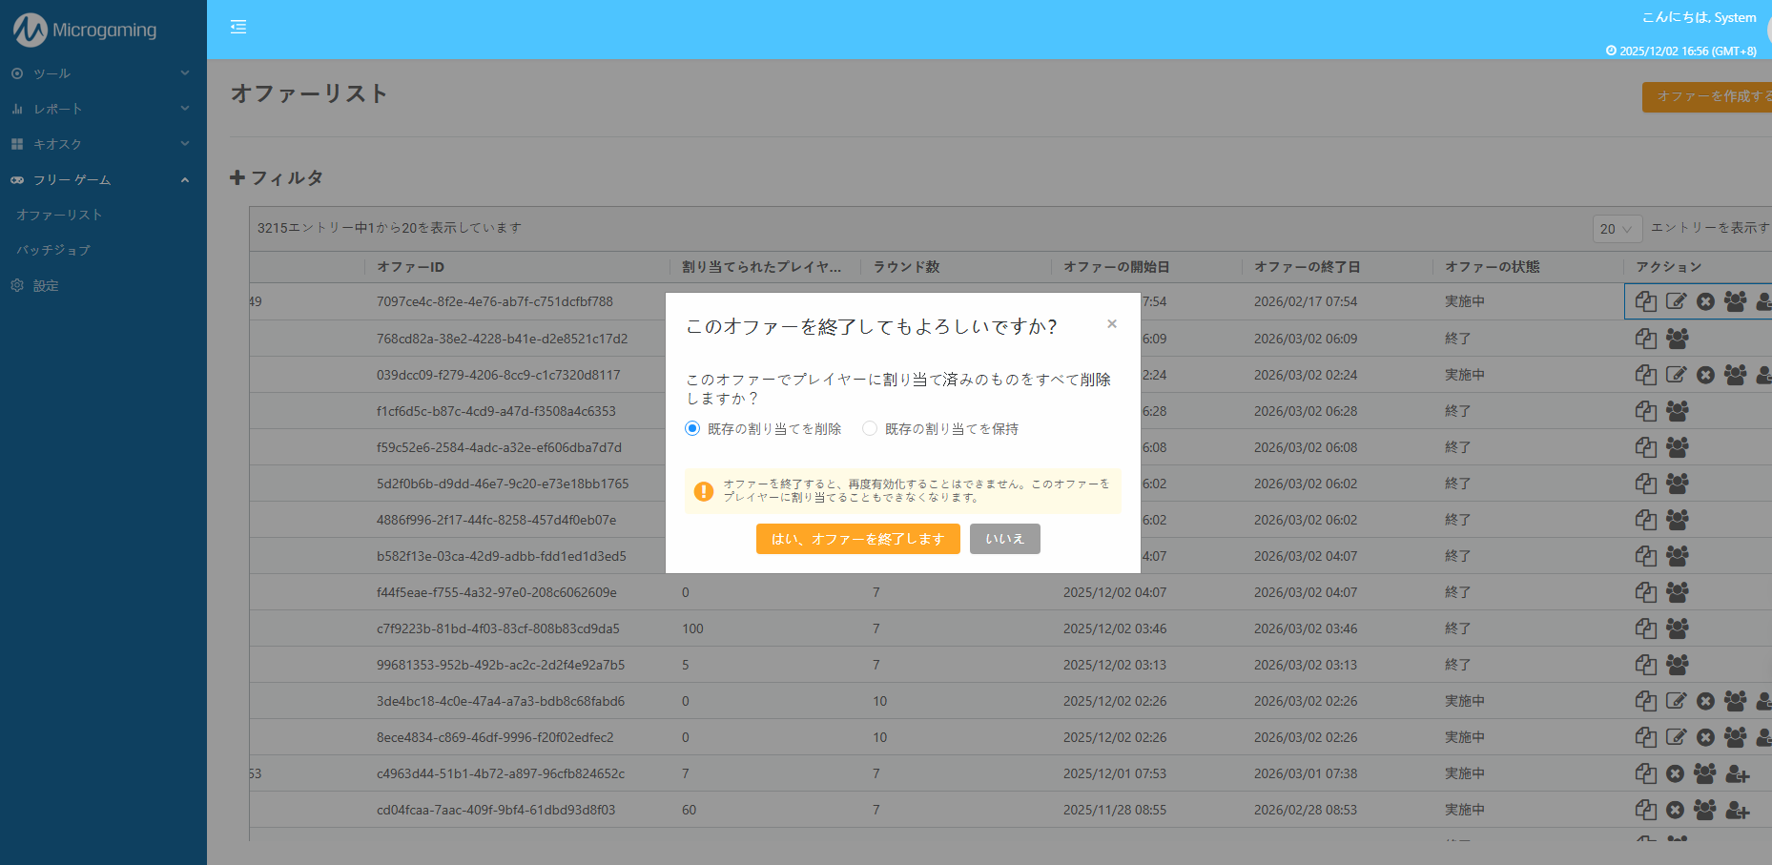This screenshot has width=1772, height=865.
Task: Collapse the ツール sidebar menu
Action: [52, 72]
